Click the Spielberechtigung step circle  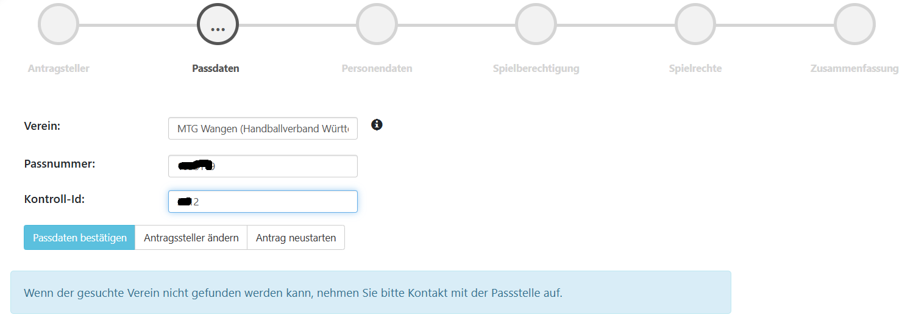(x=536, y=25)
